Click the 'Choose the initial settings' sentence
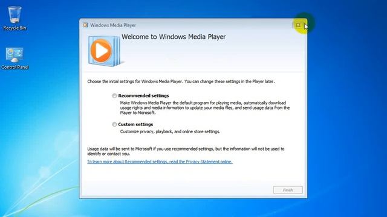 [181, 81]
